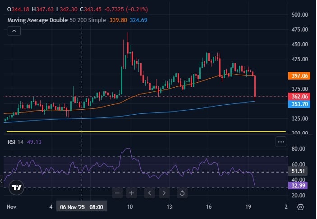
Task: Collapse the indicator legend chevron
Action: [14, 31]
